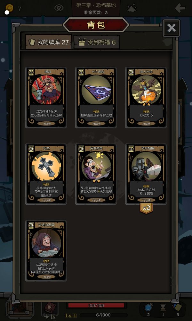The width and height of the screenshot is (192, 321).
Task: Open the 受到祝福 6 tab
Action: pos(97,42)
